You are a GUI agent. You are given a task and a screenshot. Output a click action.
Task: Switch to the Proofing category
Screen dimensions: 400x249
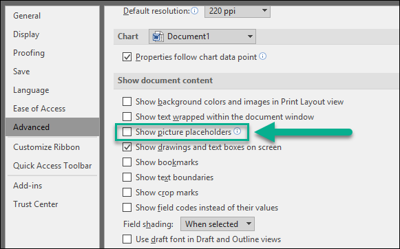(x=29, y=53)
